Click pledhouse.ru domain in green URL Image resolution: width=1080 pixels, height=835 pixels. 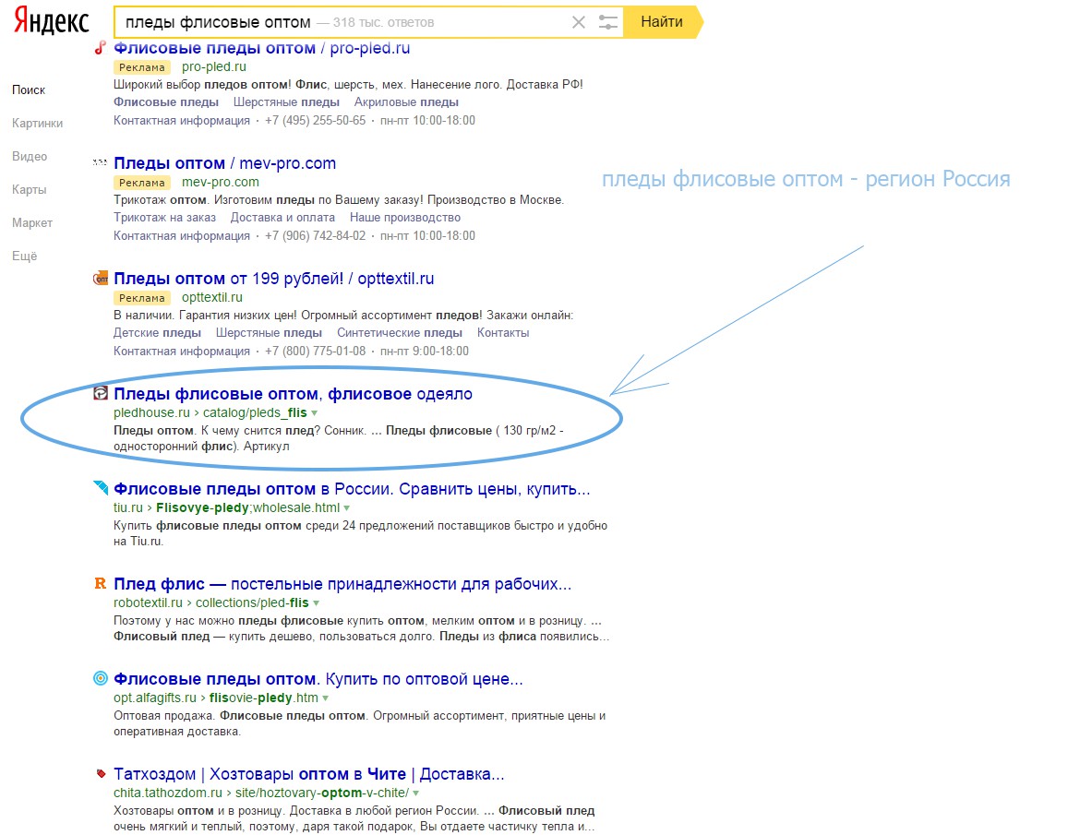point(151,413)
